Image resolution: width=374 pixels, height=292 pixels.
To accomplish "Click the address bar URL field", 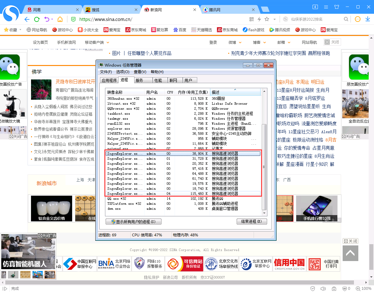I will tap(162, 19).
